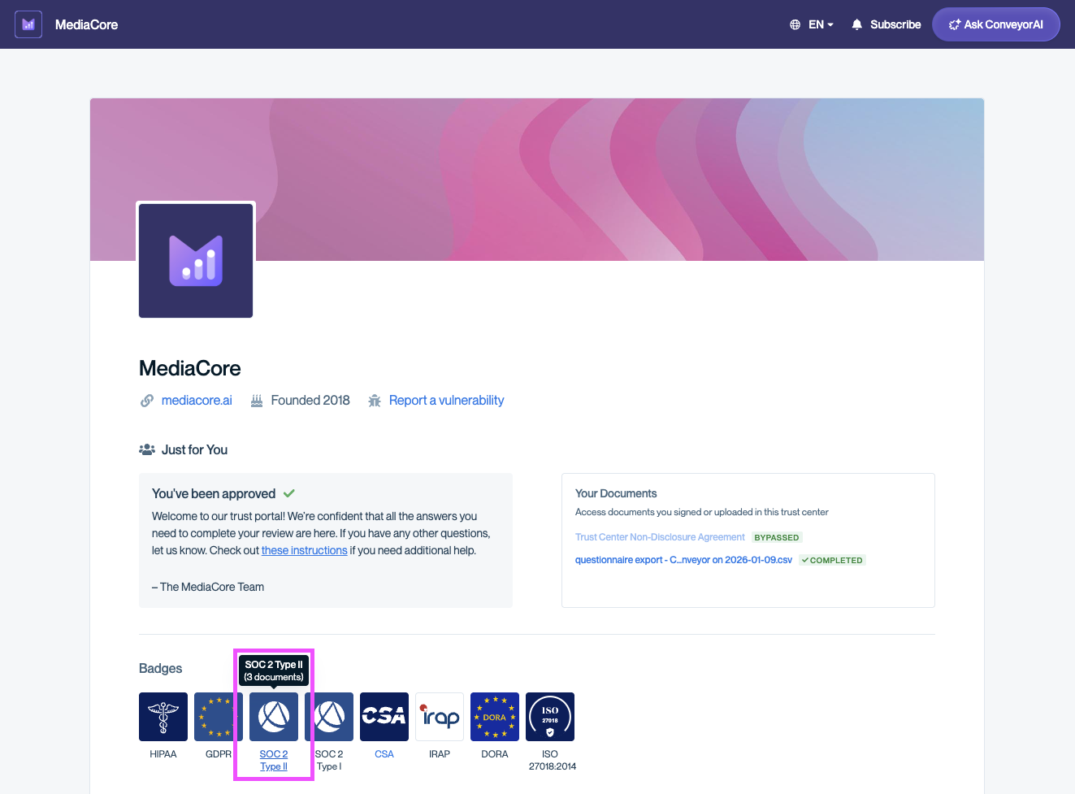Click the MediaCore header title text
Viewport: 1075px width, 794px height.
click(x=86, y=24)
